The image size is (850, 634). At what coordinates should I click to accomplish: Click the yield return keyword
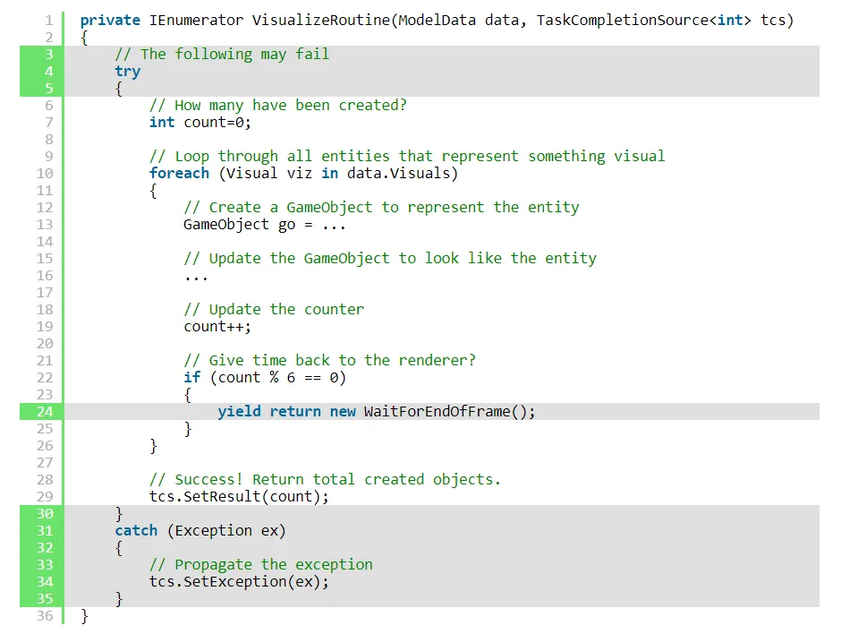tap(269, 412)
